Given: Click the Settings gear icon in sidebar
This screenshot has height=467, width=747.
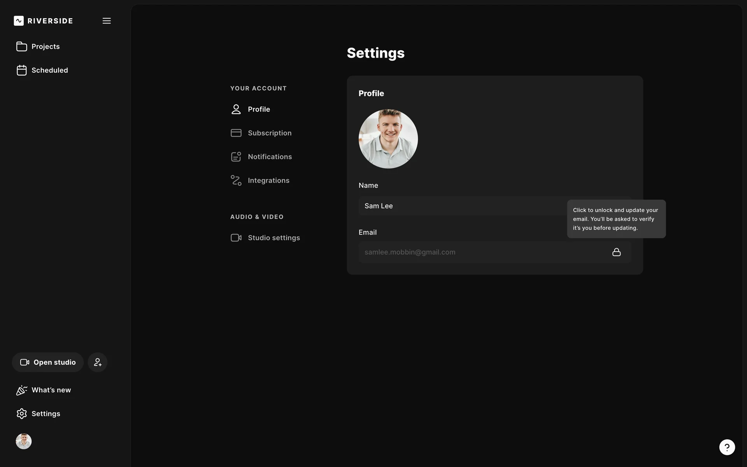Looking at the screenshot, I should tap(22, 414).
